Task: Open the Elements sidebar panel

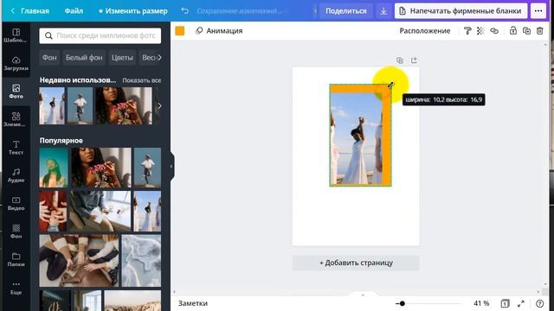Action: point(16,119)
